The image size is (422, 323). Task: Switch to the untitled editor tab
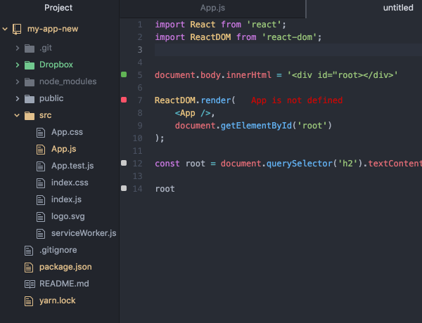398,8
